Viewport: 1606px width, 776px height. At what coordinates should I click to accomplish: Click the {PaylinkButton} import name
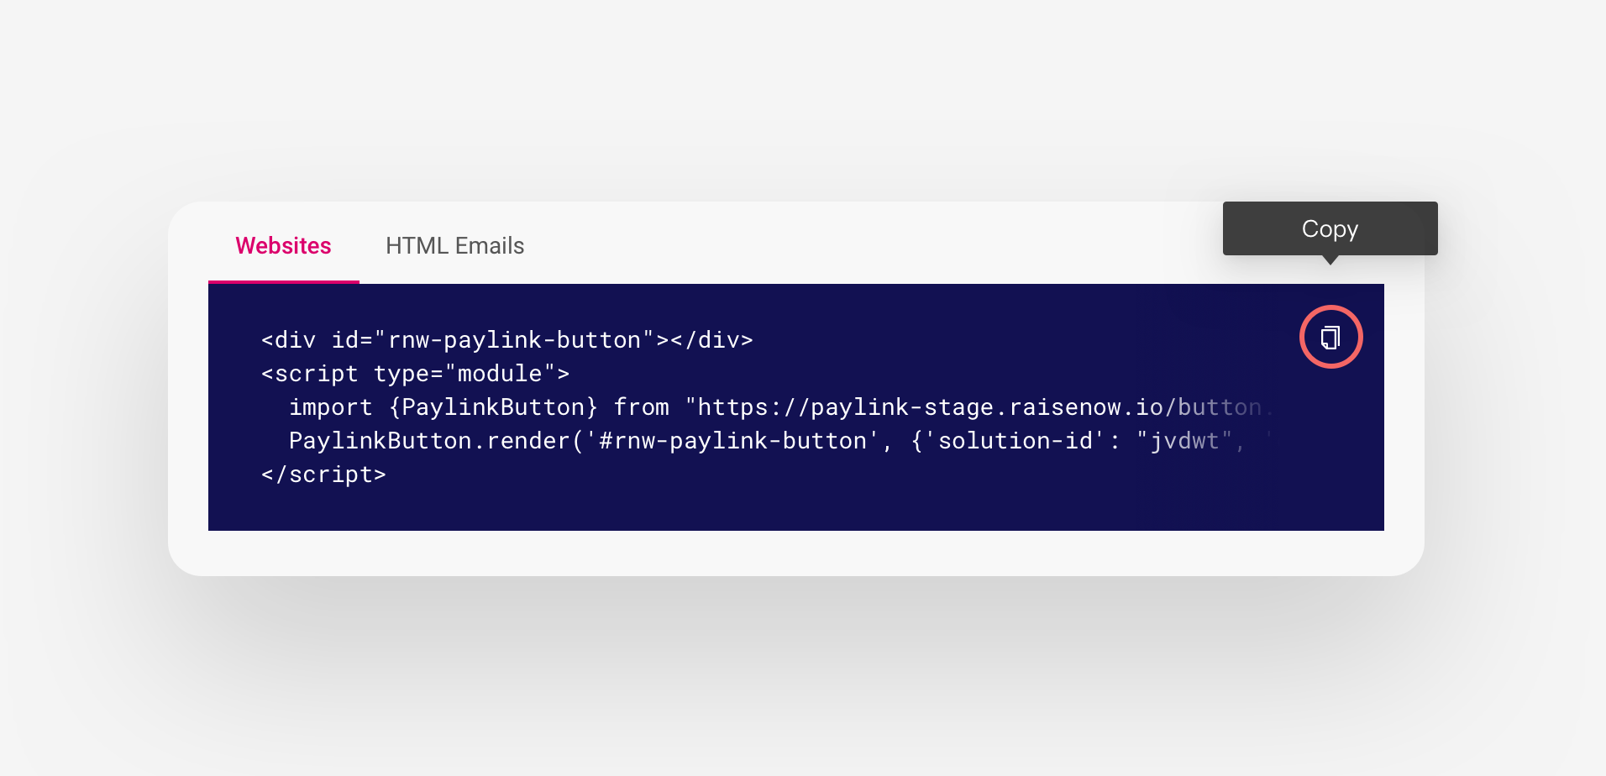[493, 407]
